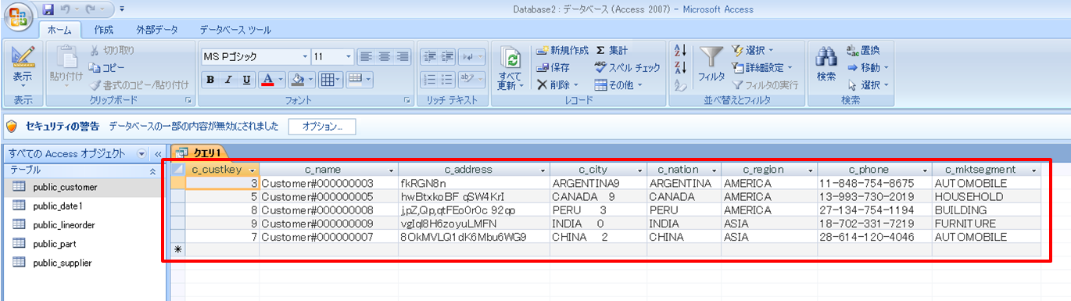Open the c_custkey column header dropdown
The height and width of the screenshot is (301, 1071).
tap(252, 170)
